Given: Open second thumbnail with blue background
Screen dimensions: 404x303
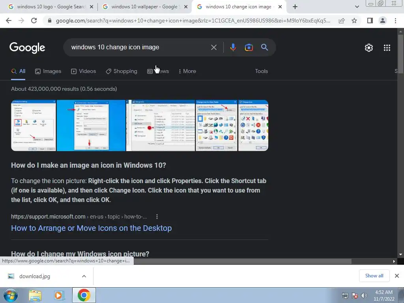Looking at the screenshot, I should pyautogui.click(x=91, y=125).
